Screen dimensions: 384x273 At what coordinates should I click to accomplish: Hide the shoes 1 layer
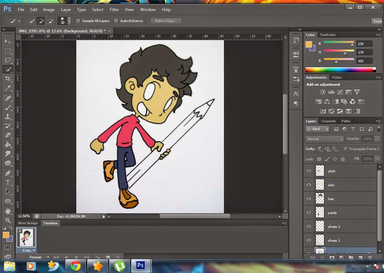tap(309, 240)
